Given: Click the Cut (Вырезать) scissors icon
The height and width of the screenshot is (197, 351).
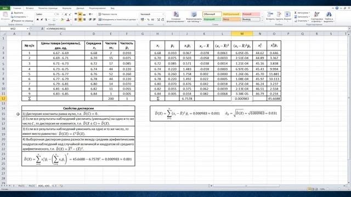Looking at the screenshot, I should click(x=12, y=13).
